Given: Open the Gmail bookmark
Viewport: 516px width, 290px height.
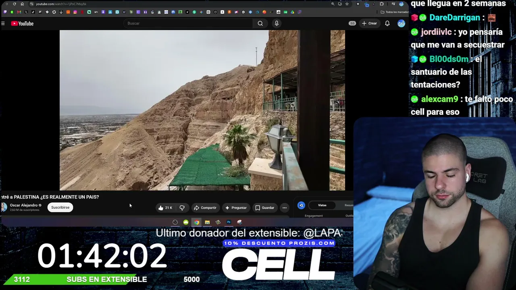Looking at the screenshot, I should pos(19,12).
